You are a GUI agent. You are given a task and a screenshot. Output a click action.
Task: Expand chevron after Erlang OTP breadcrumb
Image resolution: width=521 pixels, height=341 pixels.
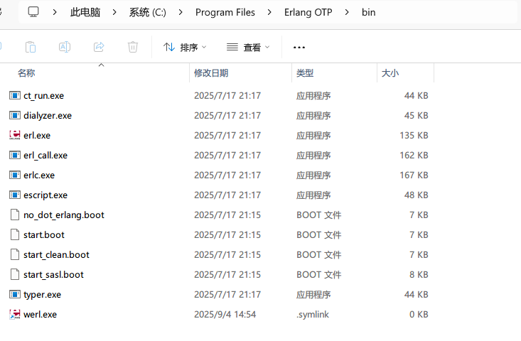click(346, 13)
